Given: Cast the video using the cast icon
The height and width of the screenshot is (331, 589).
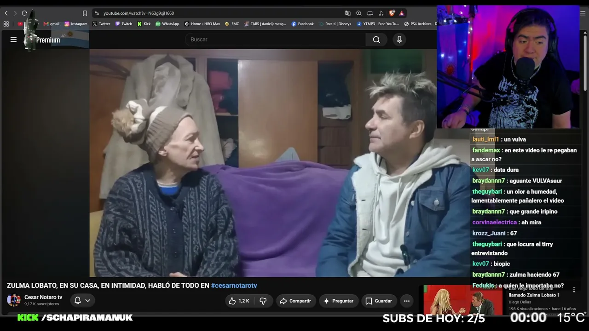Looking at the screenshot, I should pos(370,13).
